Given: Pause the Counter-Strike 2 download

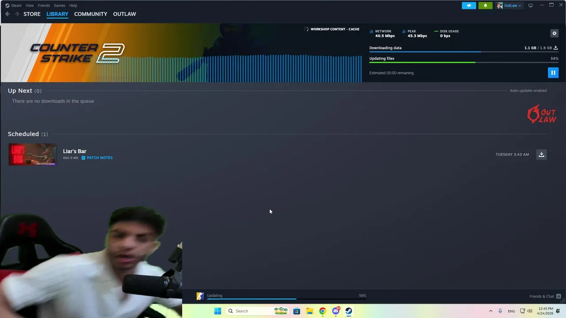Looking at the screenshot, I should [553, 73].
